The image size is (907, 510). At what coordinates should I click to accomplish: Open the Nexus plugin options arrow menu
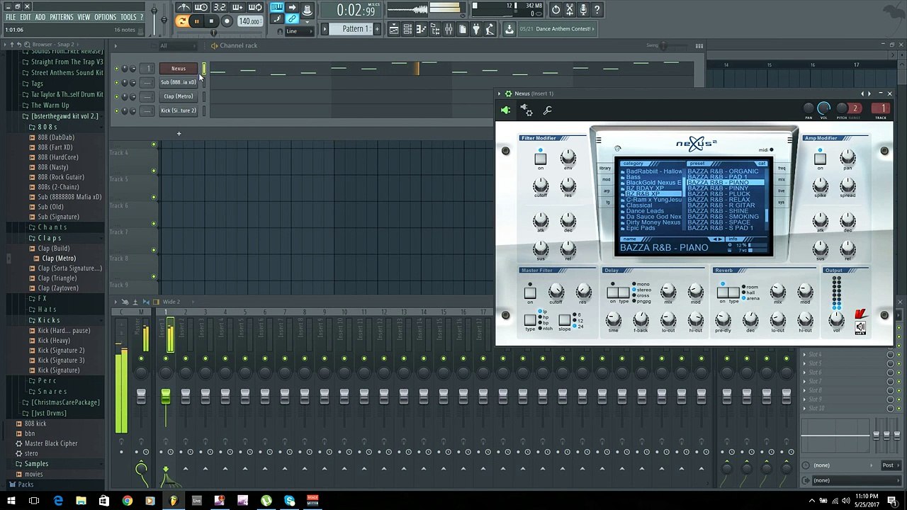(500, 93)
